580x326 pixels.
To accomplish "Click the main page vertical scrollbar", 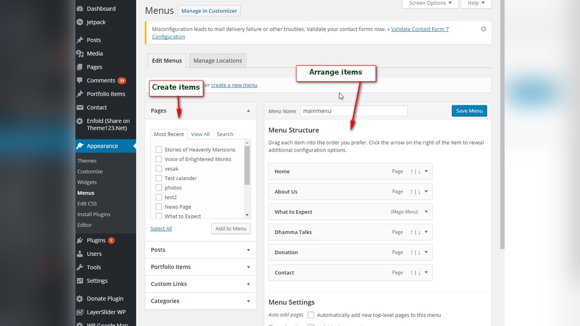I will [502, 124].
